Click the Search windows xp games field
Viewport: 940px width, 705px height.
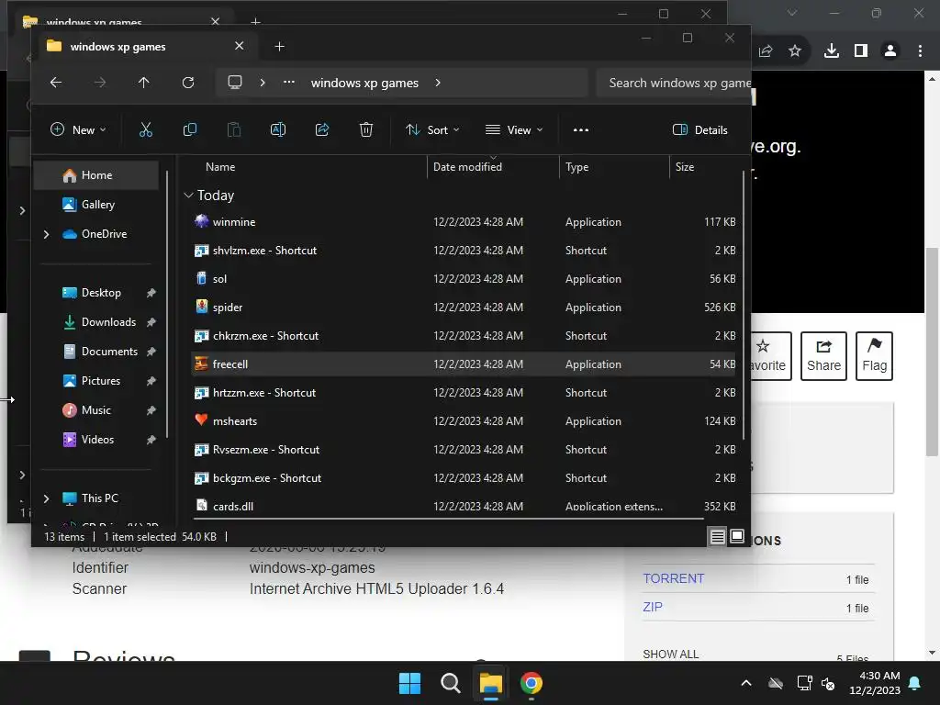tap(674, 83)
